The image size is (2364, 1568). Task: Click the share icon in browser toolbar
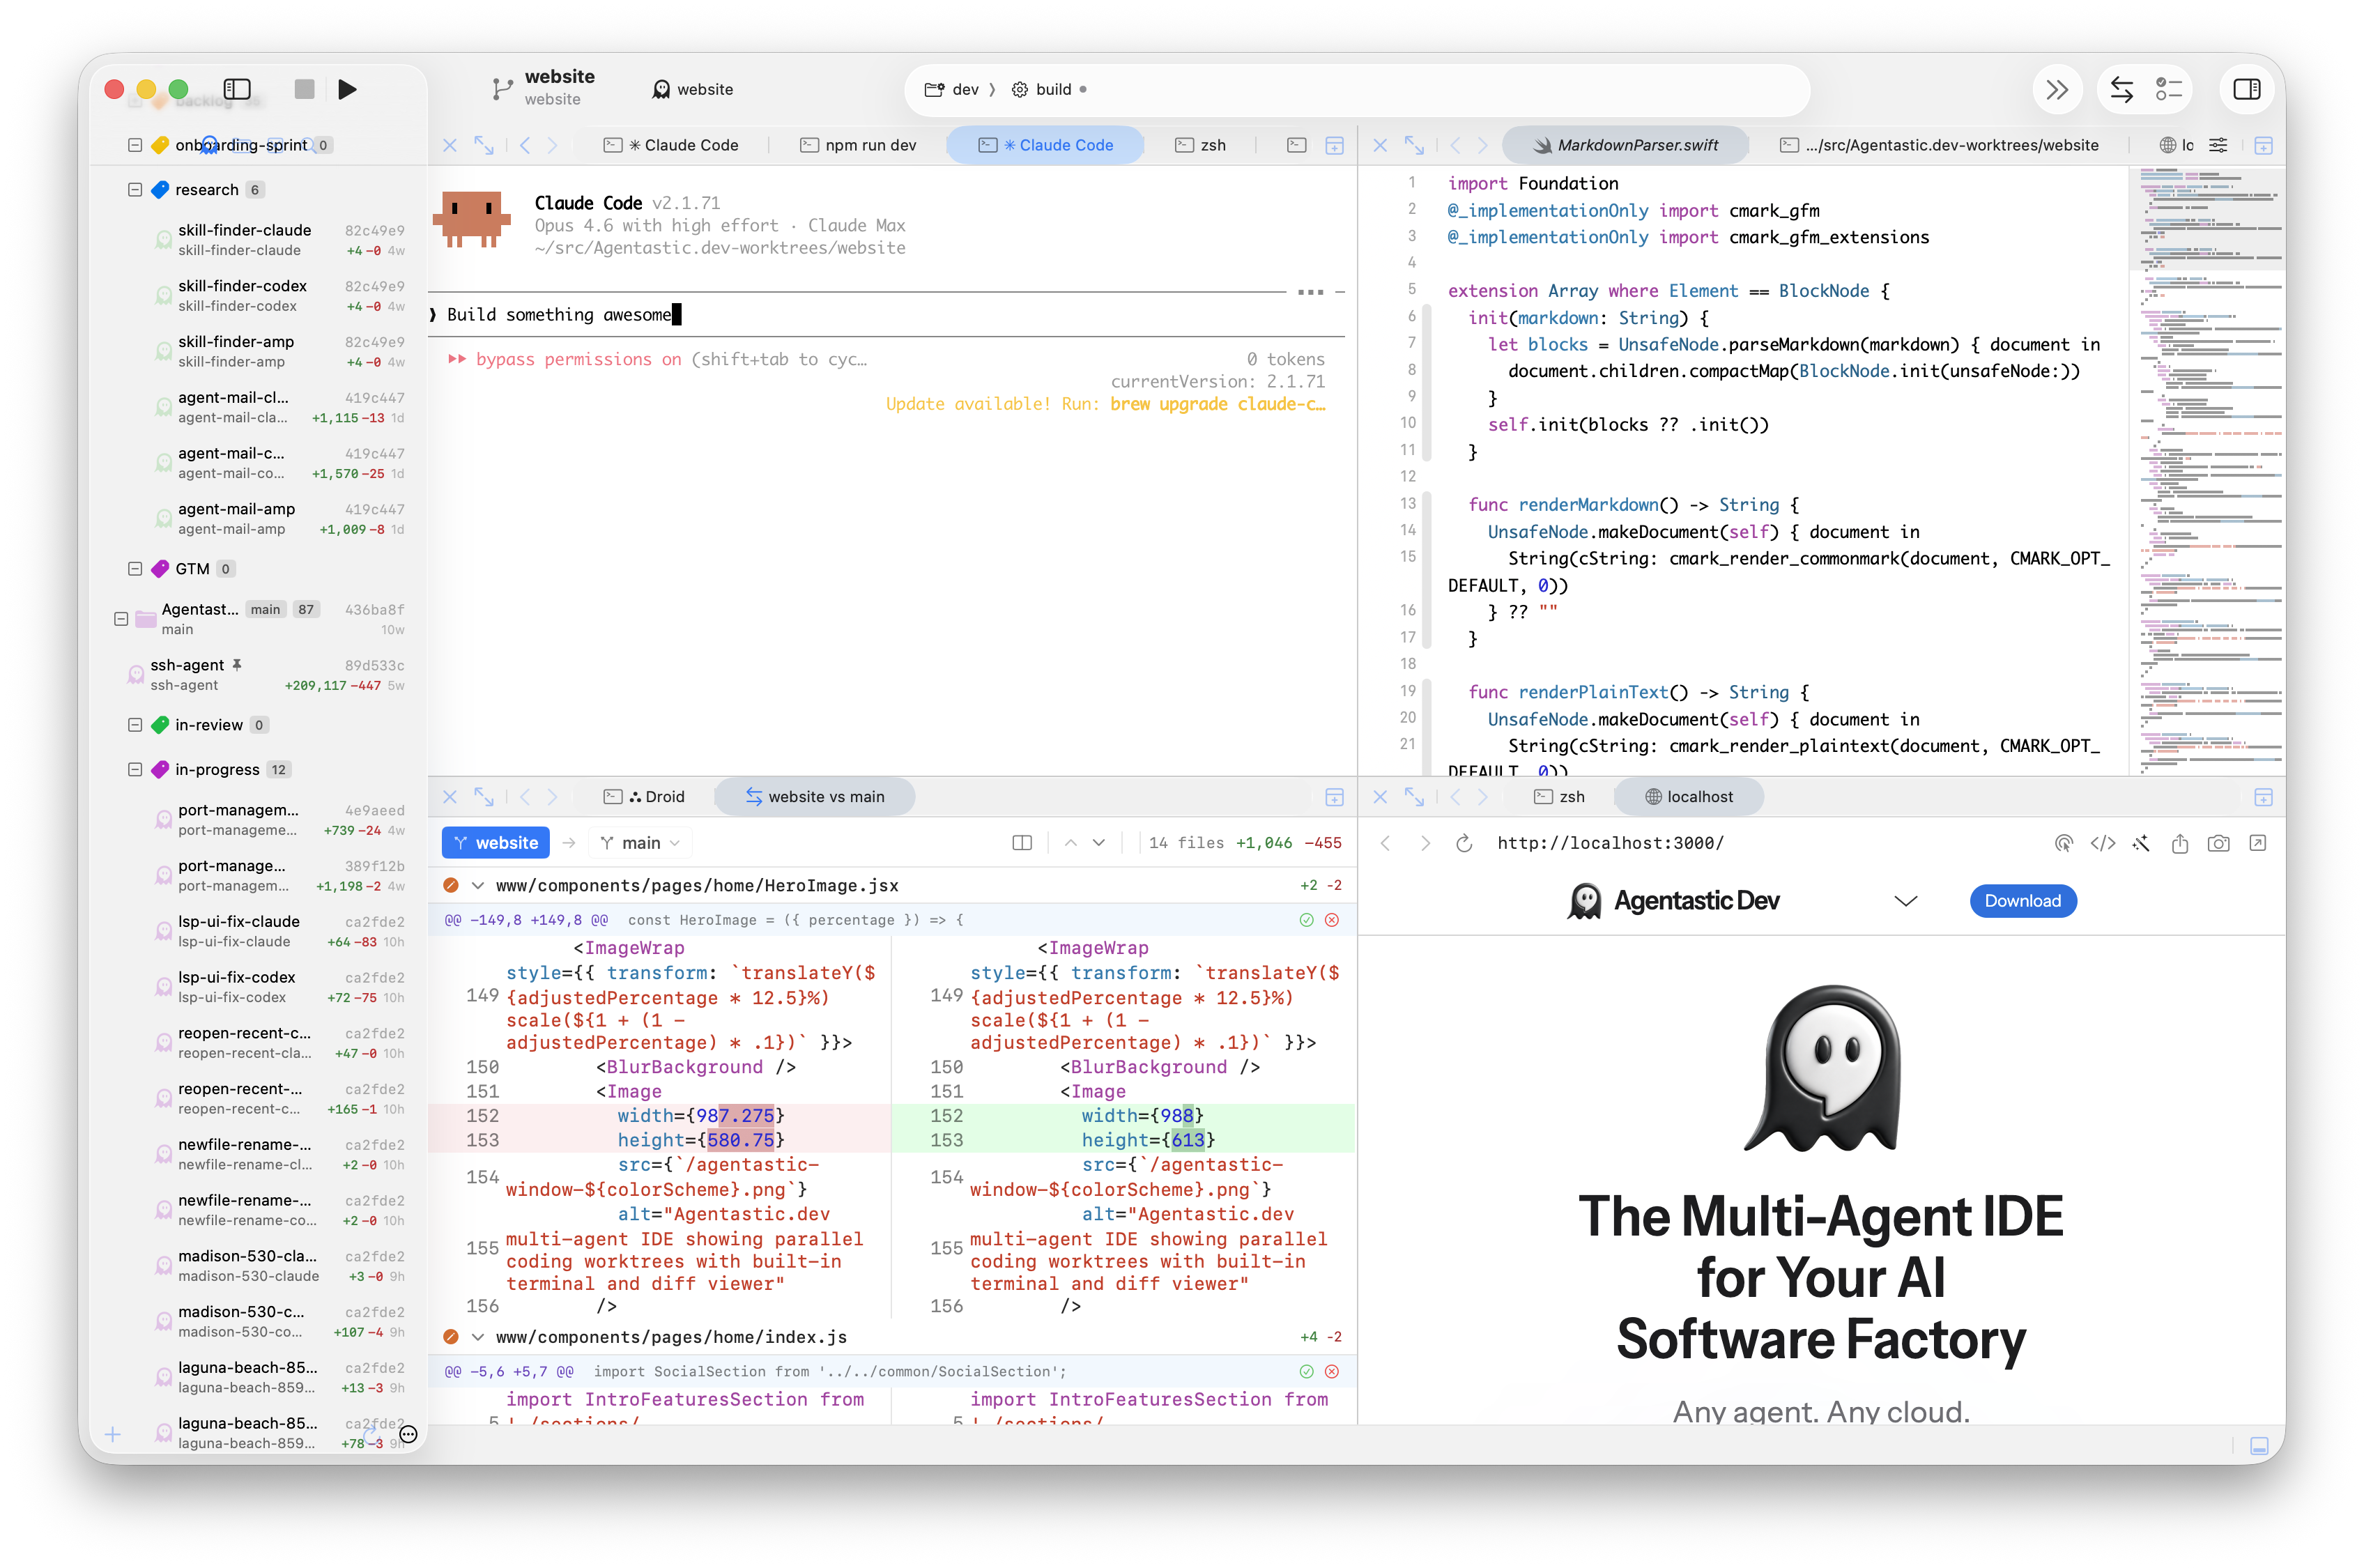click(2179, 843)
